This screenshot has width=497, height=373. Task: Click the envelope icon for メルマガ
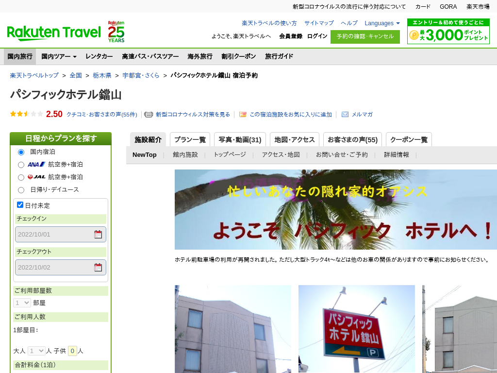coord(345,115)
